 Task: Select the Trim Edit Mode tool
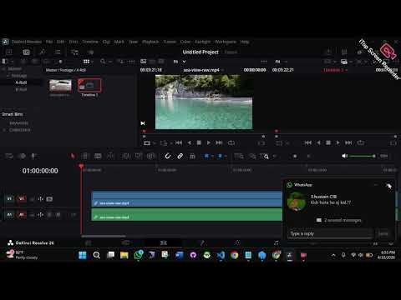pos(85,156)
